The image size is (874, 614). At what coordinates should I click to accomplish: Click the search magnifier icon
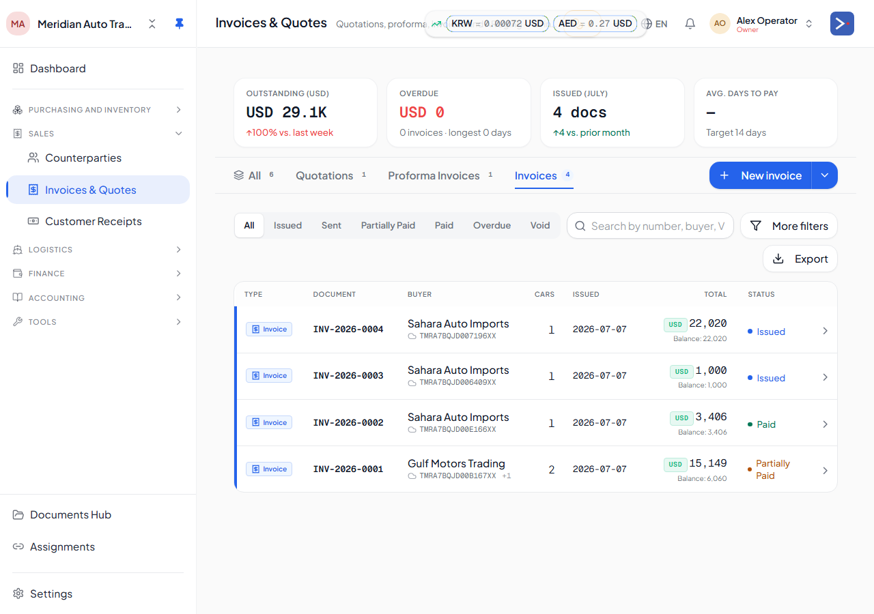coord(580,226)
